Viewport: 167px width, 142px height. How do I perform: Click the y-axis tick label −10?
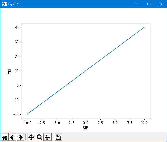tap(16, 100)
